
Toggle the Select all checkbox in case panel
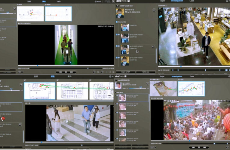[117, 22]
